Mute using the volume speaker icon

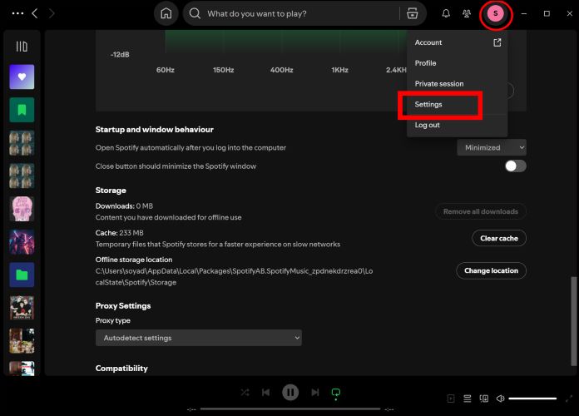point(501,399)
